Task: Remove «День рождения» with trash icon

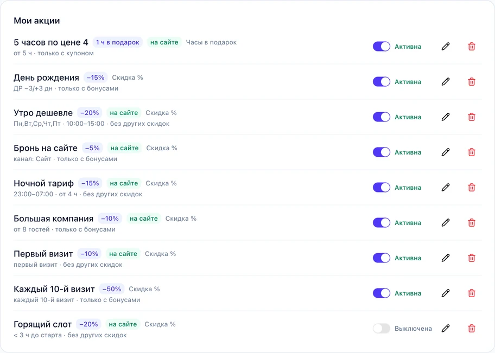Action: click(x=471, y=82)
